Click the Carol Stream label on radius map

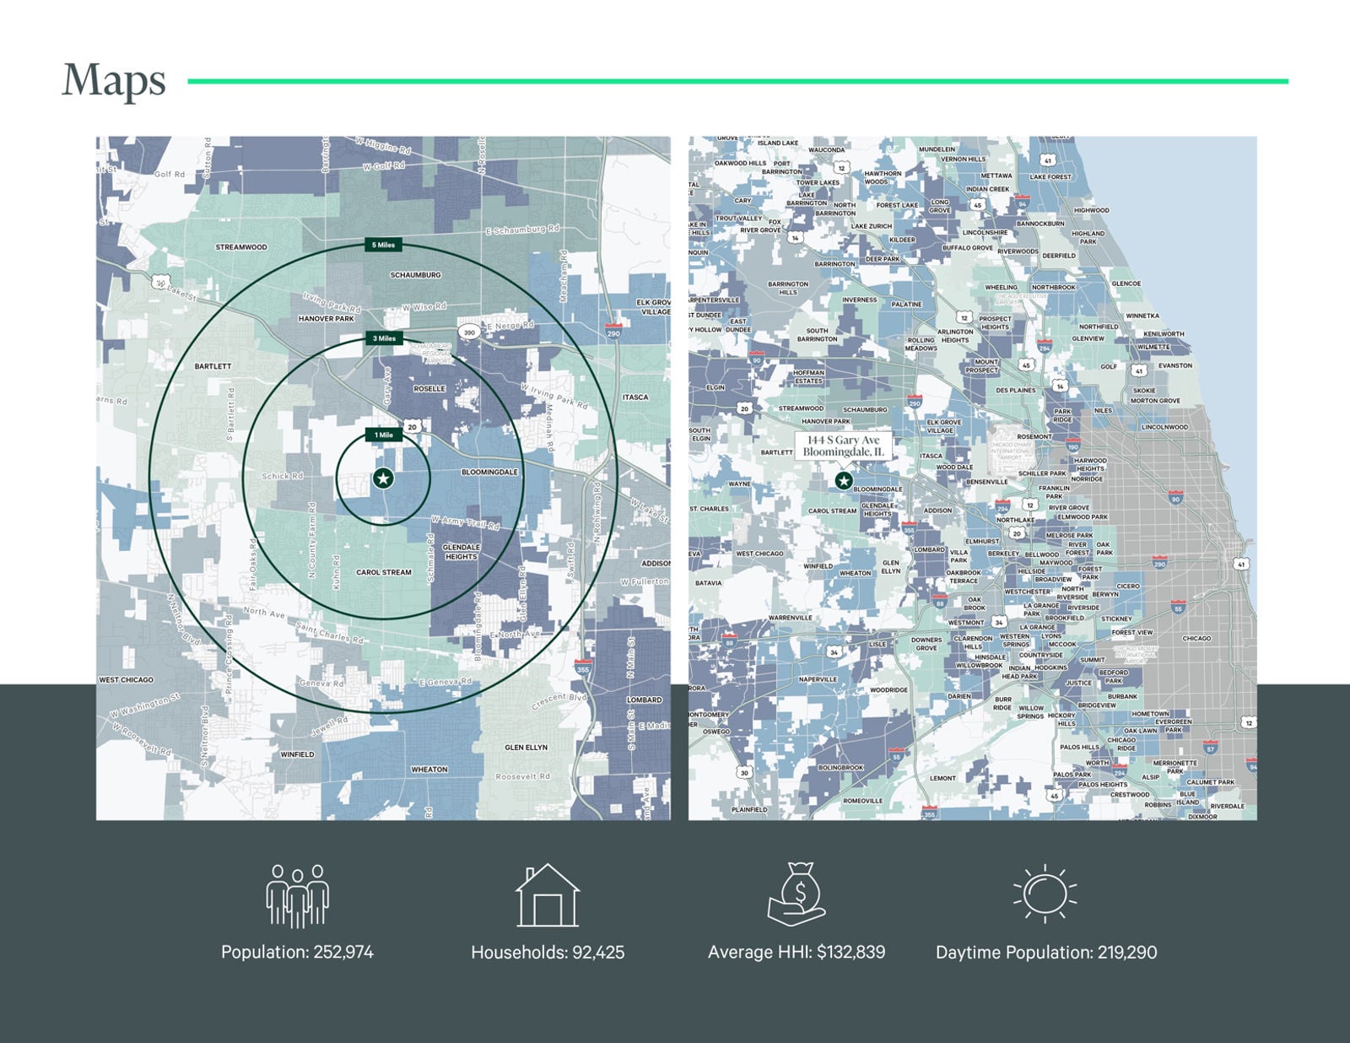click(x=384, y=572)
